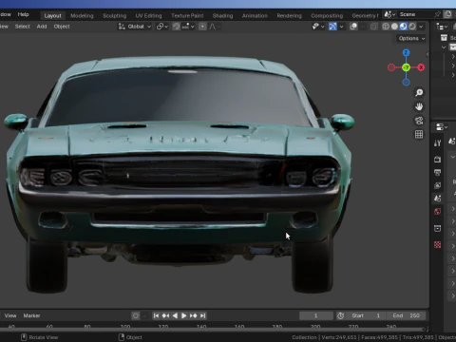Jump to the next keyframe
The width and height of the screenshot is (456, 342).
tap(193, 315)
